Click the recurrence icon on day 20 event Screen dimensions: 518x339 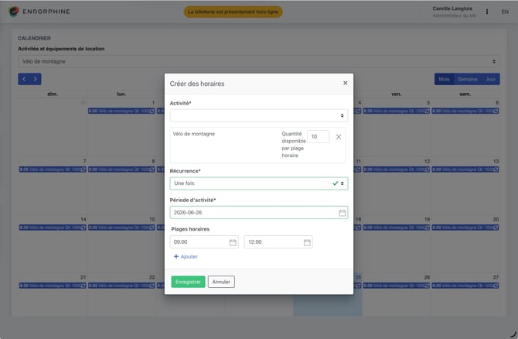[496, 228]
